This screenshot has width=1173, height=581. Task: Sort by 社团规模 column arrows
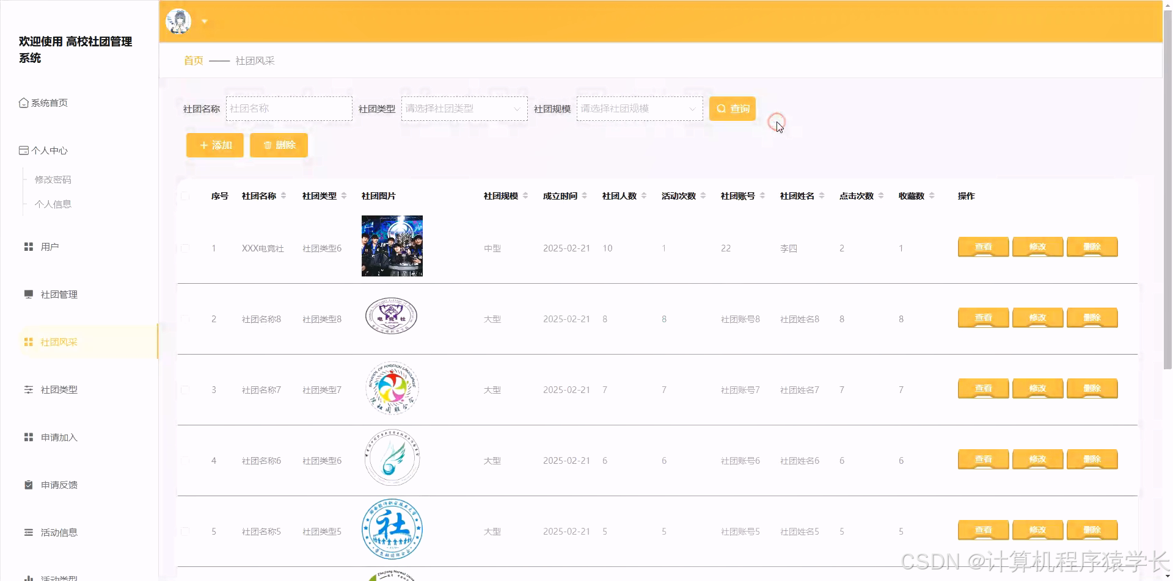pos(525,196)
